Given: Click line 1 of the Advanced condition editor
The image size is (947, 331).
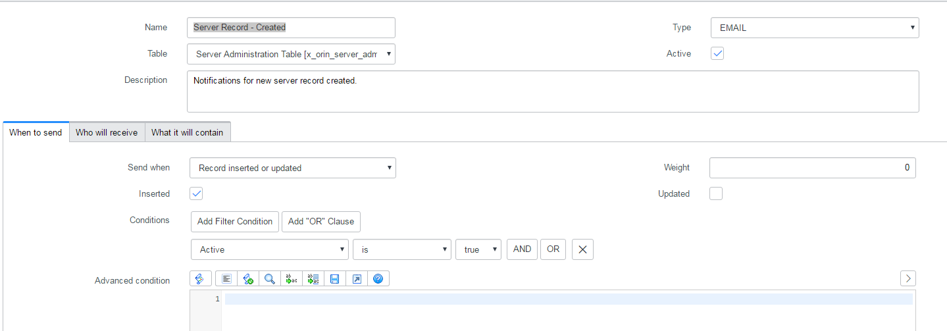Looking at the screenshot, I should pos(569,299).
